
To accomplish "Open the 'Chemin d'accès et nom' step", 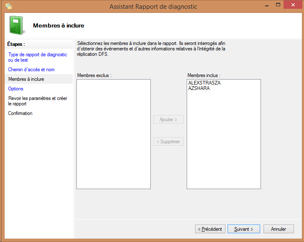I will (x=31, y=70).
